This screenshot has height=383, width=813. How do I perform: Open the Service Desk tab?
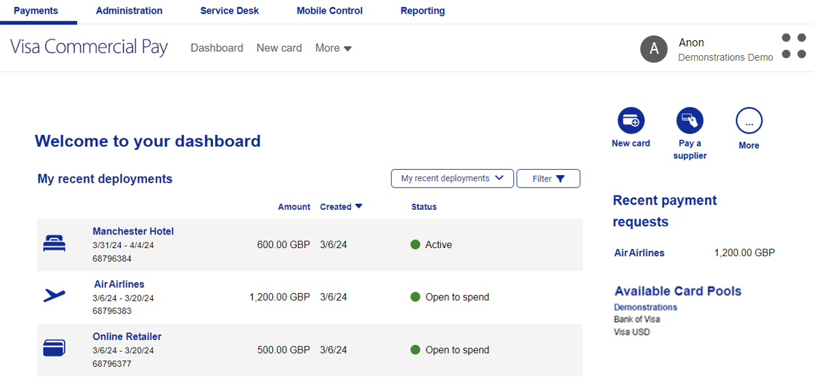pos(229,10)
